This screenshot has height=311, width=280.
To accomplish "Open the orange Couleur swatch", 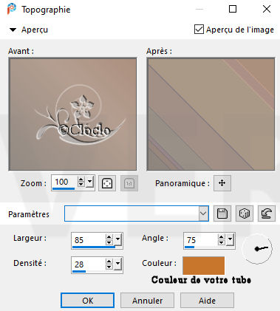I will tap(203, 265).
